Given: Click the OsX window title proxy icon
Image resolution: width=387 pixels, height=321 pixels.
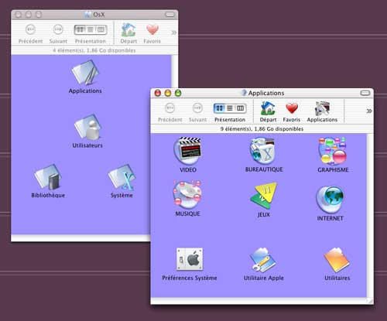Looking at the screenshot, I should (x=88, y=15).
